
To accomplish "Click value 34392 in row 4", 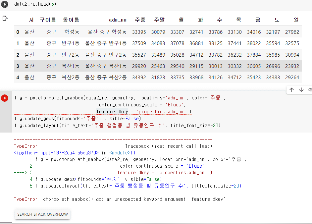I will click(x=139, y=78).
